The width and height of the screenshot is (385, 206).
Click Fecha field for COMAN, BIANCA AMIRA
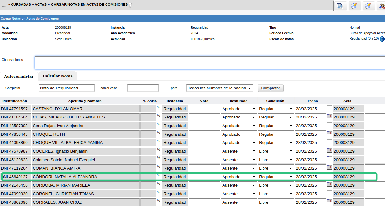(310, 168)
